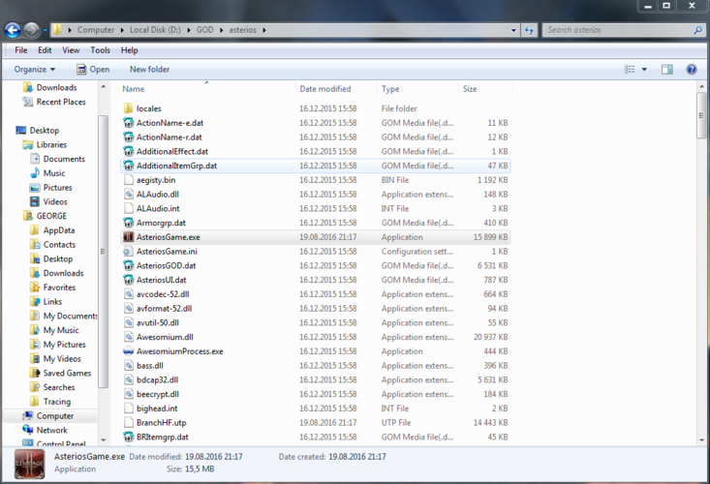710x484 pixels.
Task: Open the More view options dropdown arrow
Action: click(x=644, y=69)
